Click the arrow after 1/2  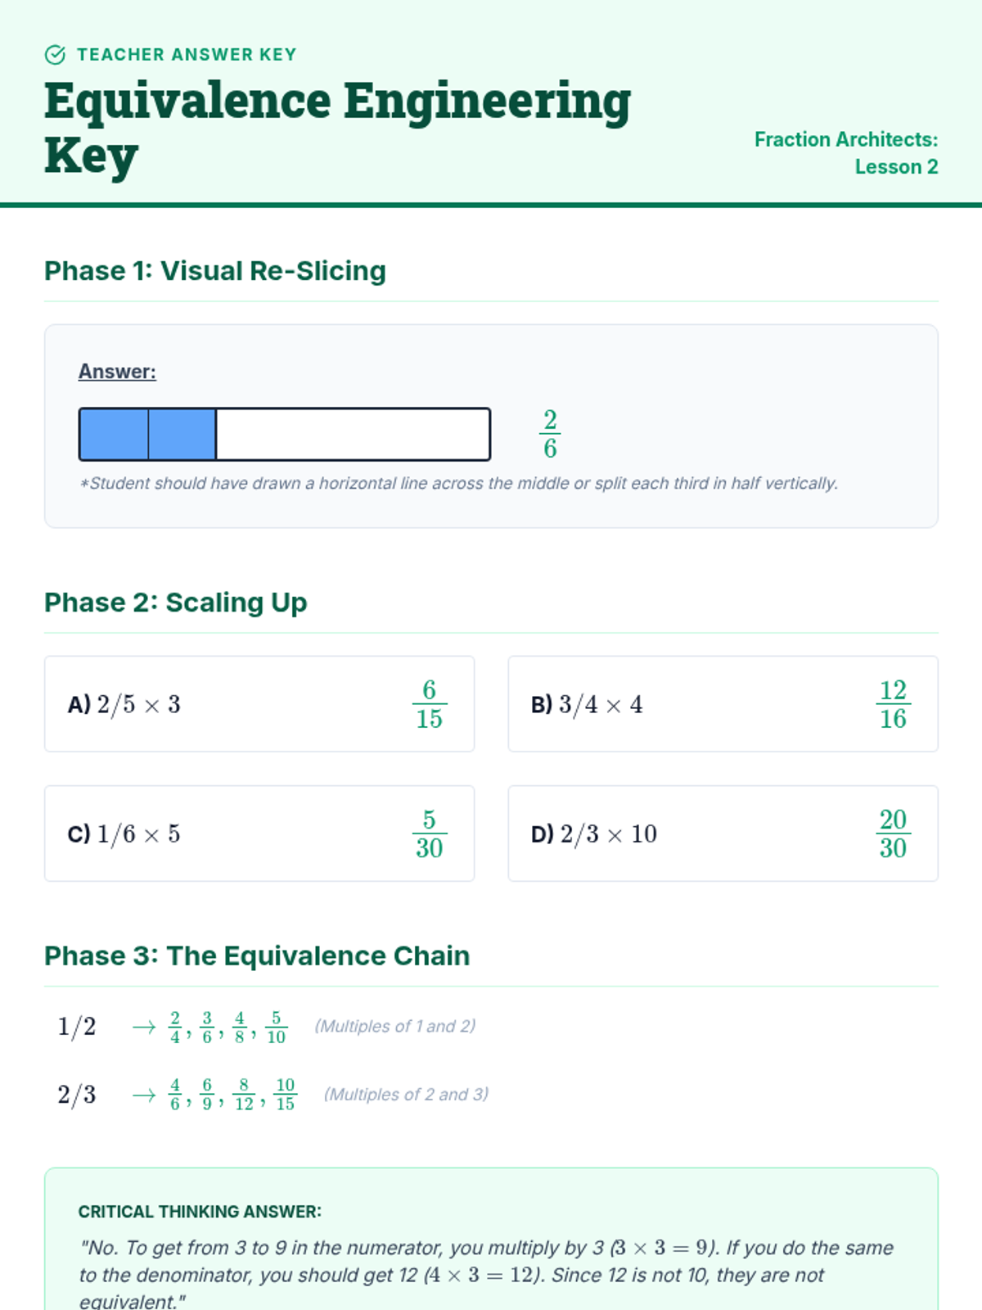click(x=144, y=1027)
